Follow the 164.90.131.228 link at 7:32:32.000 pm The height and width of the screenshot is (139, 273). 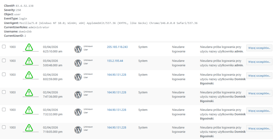point(117,110)
